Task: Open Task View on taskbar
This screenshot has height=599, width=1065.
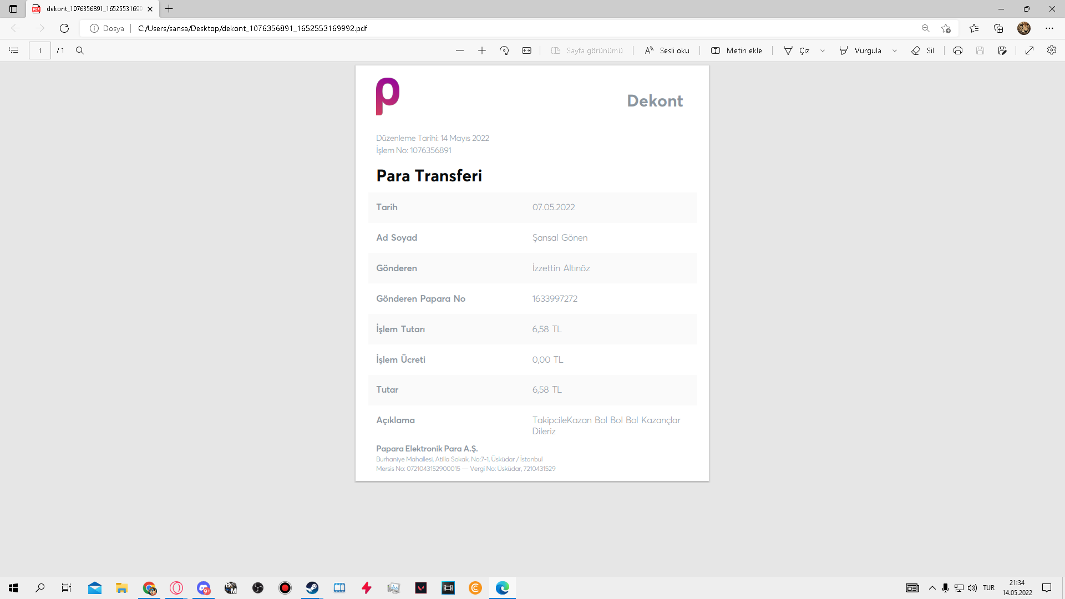Action: [x=67, y=588]
